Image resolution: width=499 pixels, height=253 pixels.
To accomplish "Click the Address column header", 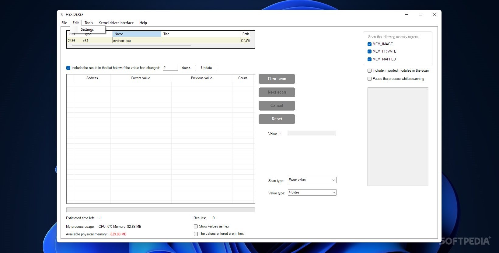I will pyautogui.click(x=92, y=78).
